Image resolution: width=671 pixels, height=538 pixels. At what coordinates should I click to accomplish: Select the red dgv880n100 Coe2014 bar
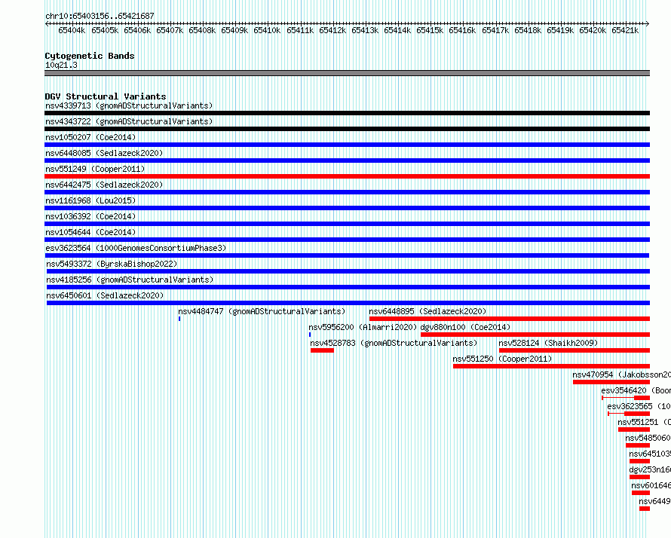(535, 335)
